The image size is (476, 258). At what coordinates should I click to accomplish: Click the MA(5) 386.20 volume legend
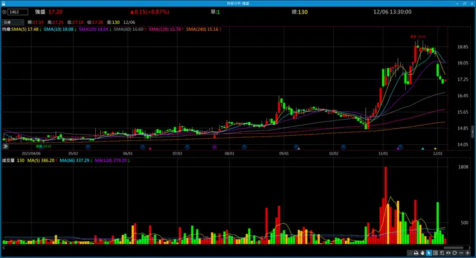click(x=42, y=160)
